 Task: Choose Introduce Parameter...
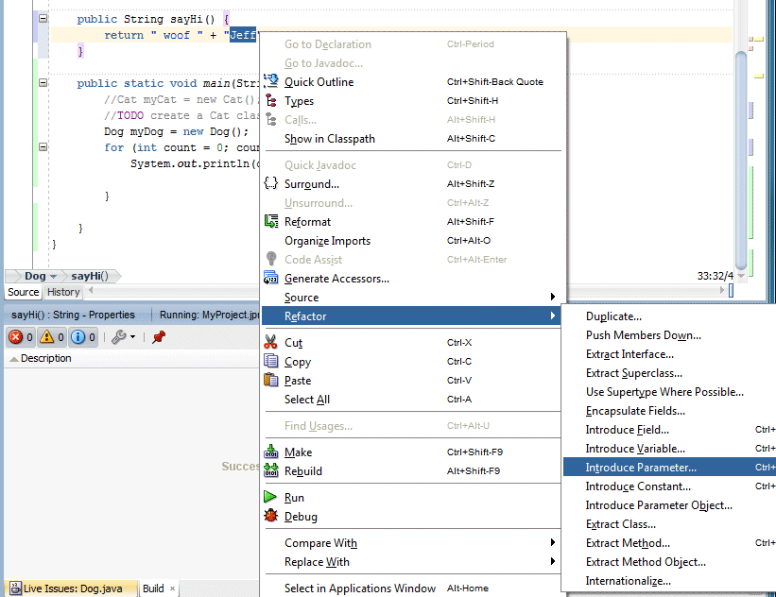coord(669,467)
